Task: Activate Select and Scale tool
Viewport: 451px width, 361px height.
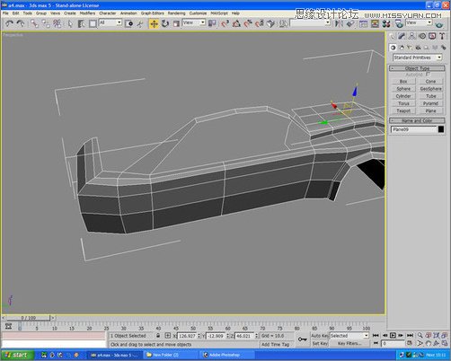Action: coord(176,23)
